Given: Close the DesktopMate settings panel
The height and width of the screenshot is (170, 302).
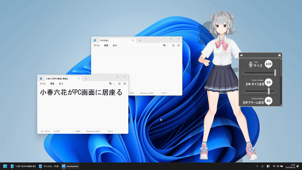Looking at the screenshot, I should click(279, 55).
